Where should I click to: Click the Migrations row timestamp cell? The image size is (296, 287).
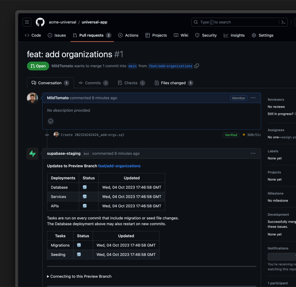126,245
